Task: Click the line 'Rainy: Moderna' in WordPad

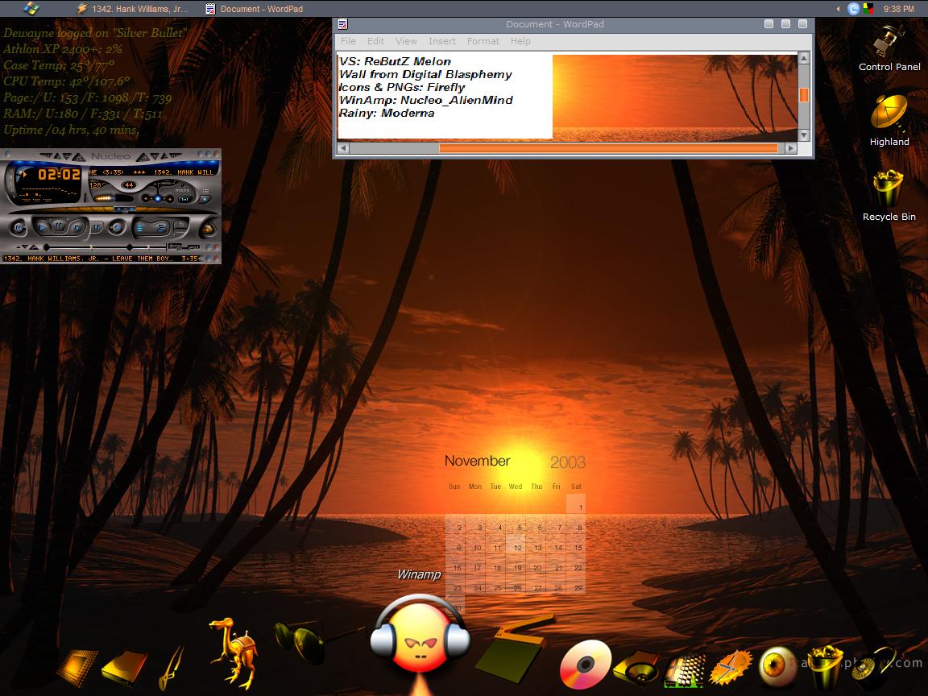Action: [387, 113]
